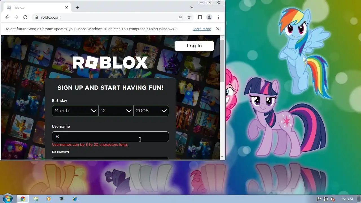Dismiss the Chrome update notification bar
Screen dimensions: 361x203
pos(218,29)
